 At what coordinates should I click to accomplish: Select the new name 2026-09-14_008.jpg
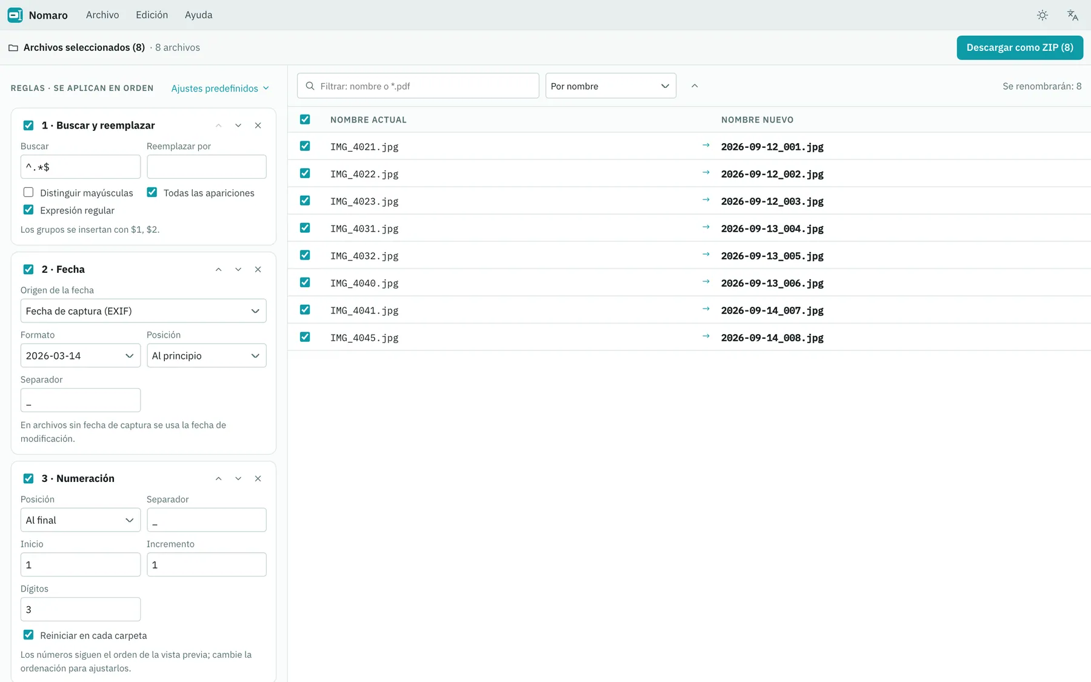click(772, 338)
